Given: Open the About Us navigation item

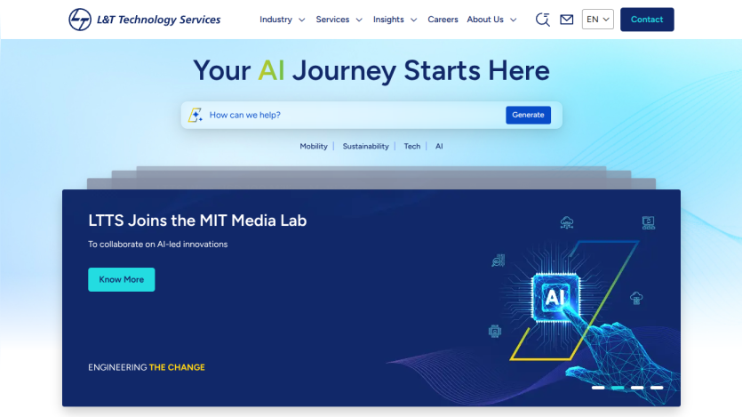Looking at the screenshot, I should tap(485, 20).
